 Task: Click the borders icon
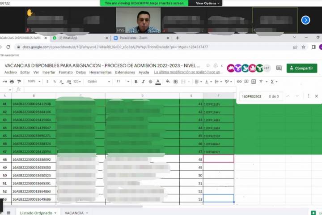click(175, 82)
